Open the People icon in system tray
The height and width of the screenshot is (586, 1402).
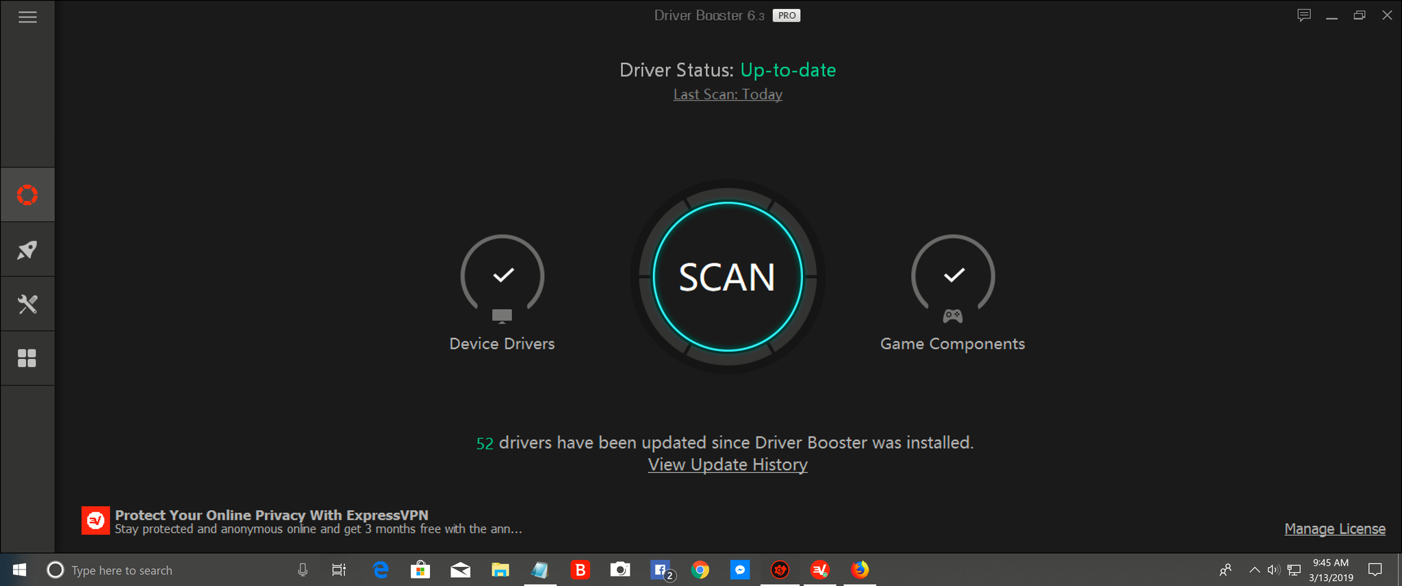(1225, 570)
